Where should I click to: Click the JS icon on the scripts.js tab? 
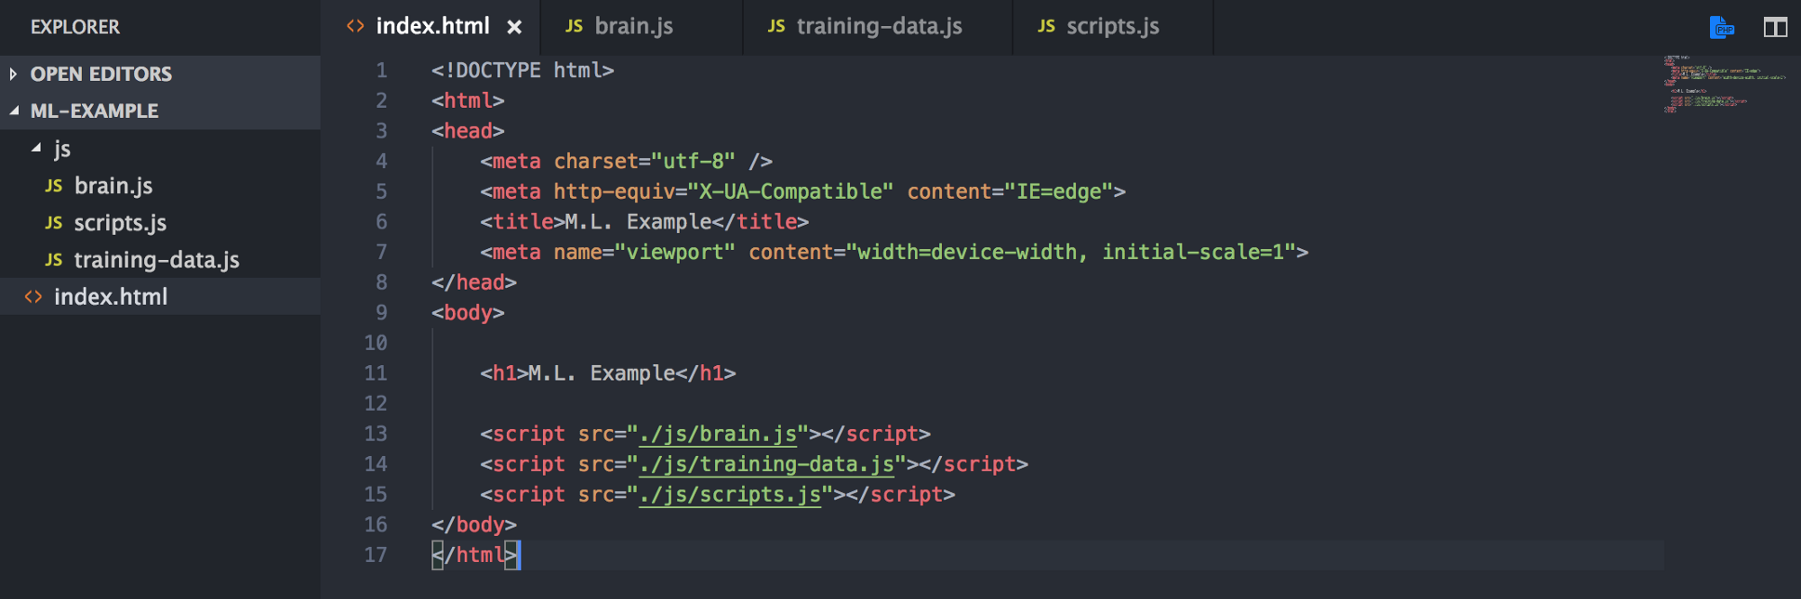tap(1045, 27)
